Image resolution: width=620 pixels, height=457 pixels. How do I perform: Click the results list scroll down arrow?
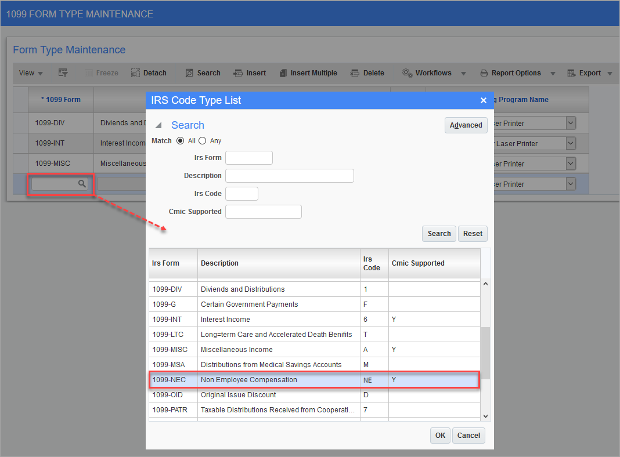tap(485, 416)
